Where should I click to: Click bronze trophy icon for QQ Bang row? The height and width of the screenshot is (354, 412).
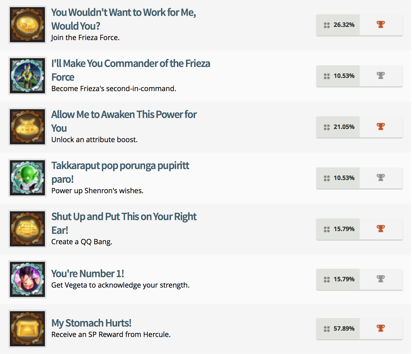381,229
